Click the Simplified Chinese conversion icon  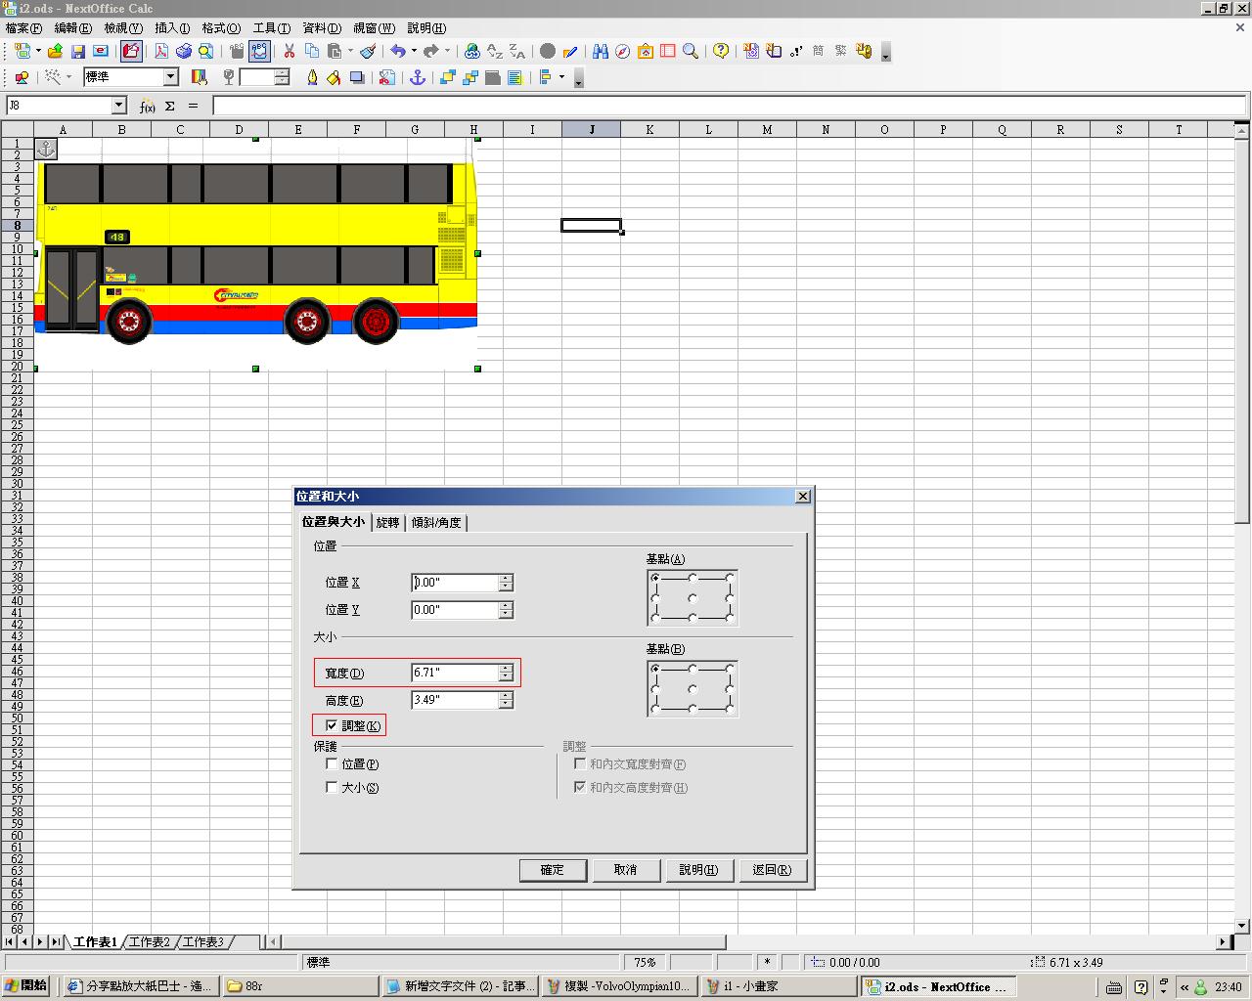point(818,51)
